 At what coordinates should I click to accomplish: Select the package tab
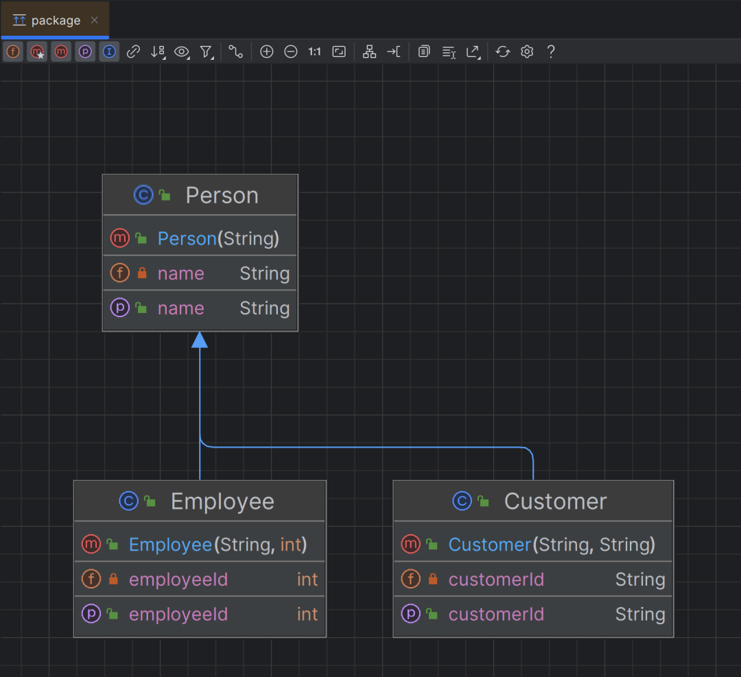(56, 20)
